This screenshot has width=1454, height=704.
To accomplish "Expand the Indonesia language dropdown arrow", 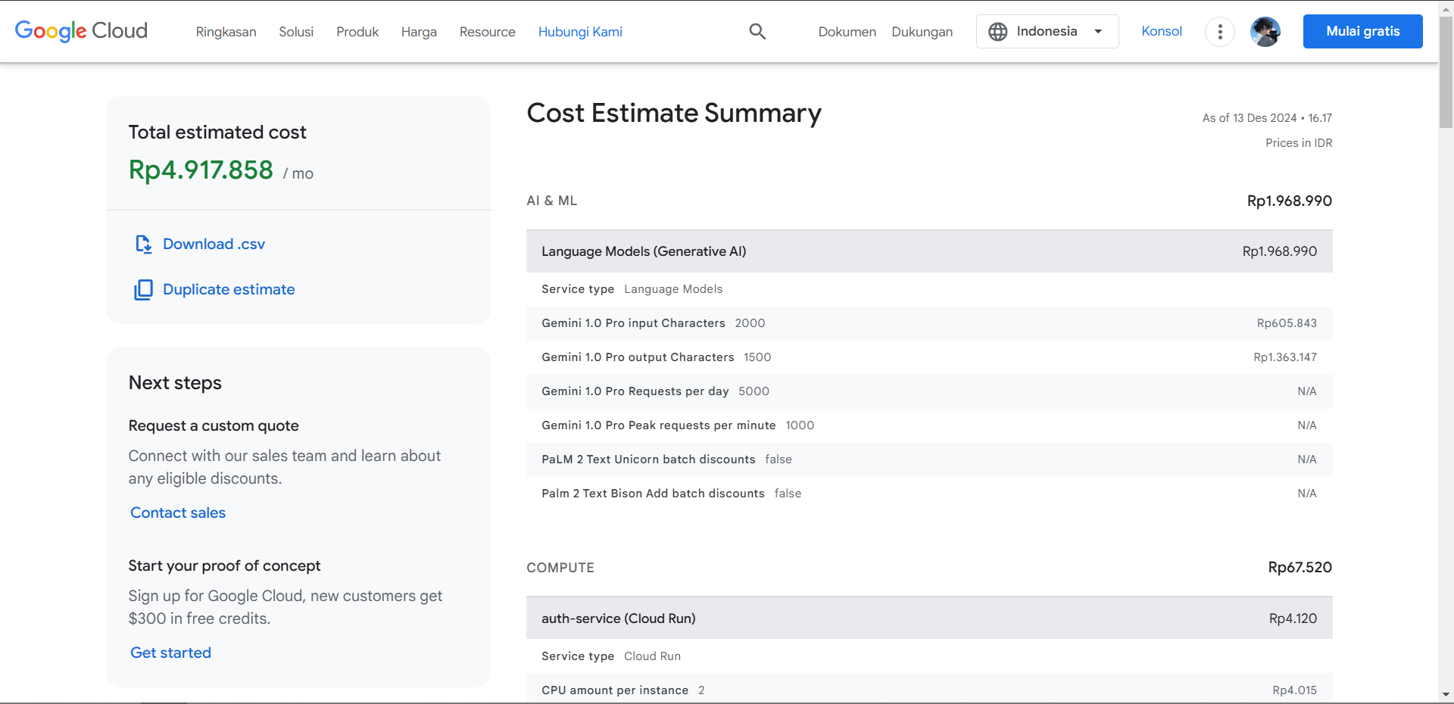I will (1098, 31).
